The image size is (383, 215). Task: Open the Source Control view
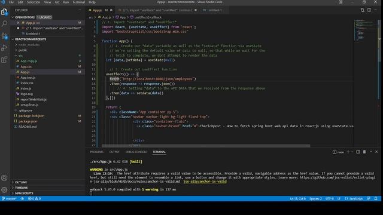[4, 36]
